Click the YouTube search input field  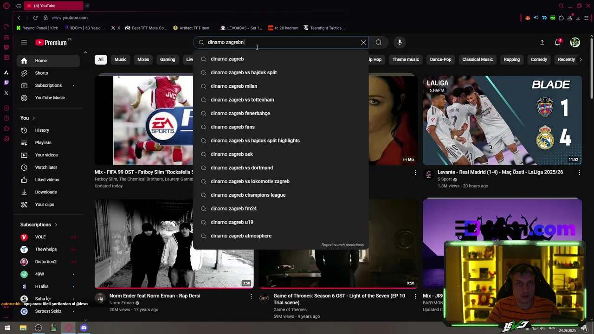coord(281,42)
